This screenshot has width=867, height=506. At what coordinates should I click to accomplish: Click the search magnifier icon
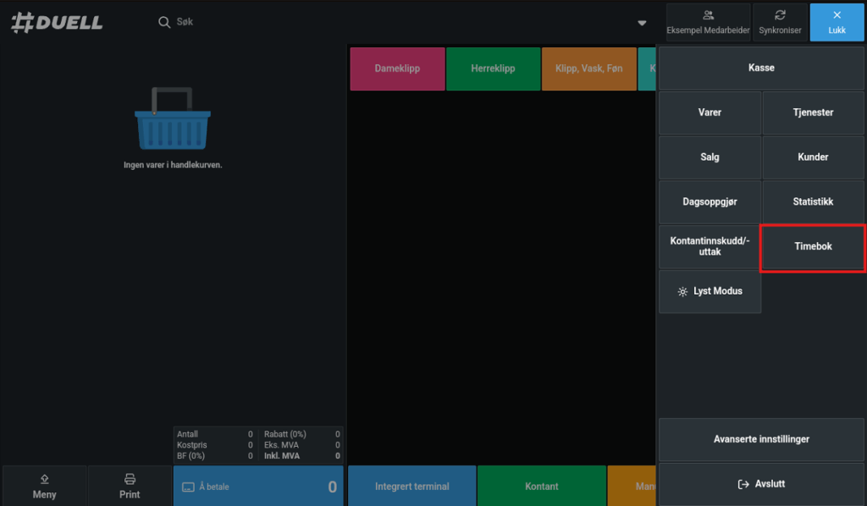tap(164, 22)
